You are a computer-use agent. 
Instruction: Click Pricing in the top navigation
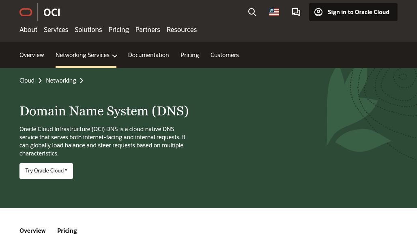click(x=118, y=30)
